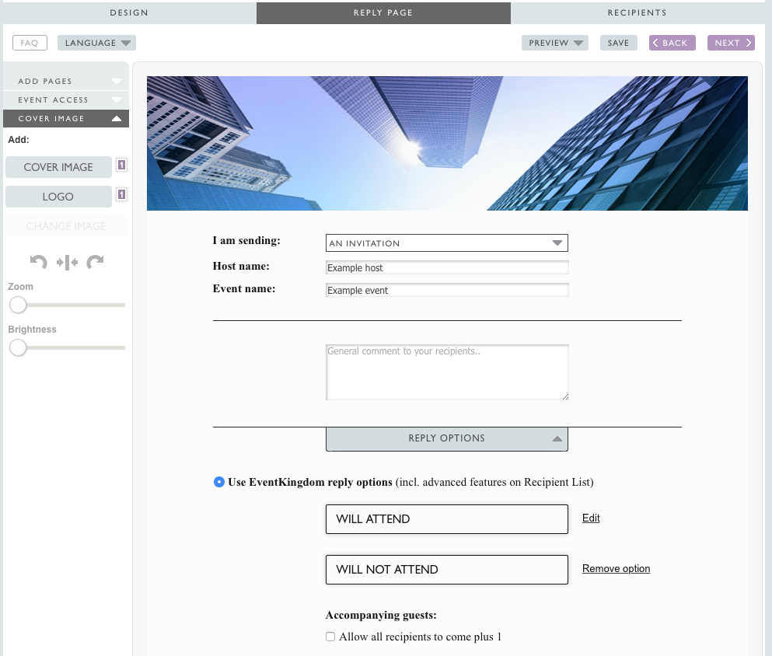Proceed with the NEXT button

(731, 43)
